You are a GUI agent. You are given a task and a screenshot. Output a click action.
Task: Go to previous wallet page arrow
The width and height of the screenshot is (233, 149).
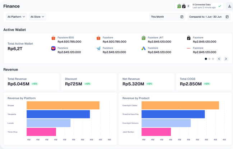click(x=219, y=59)
